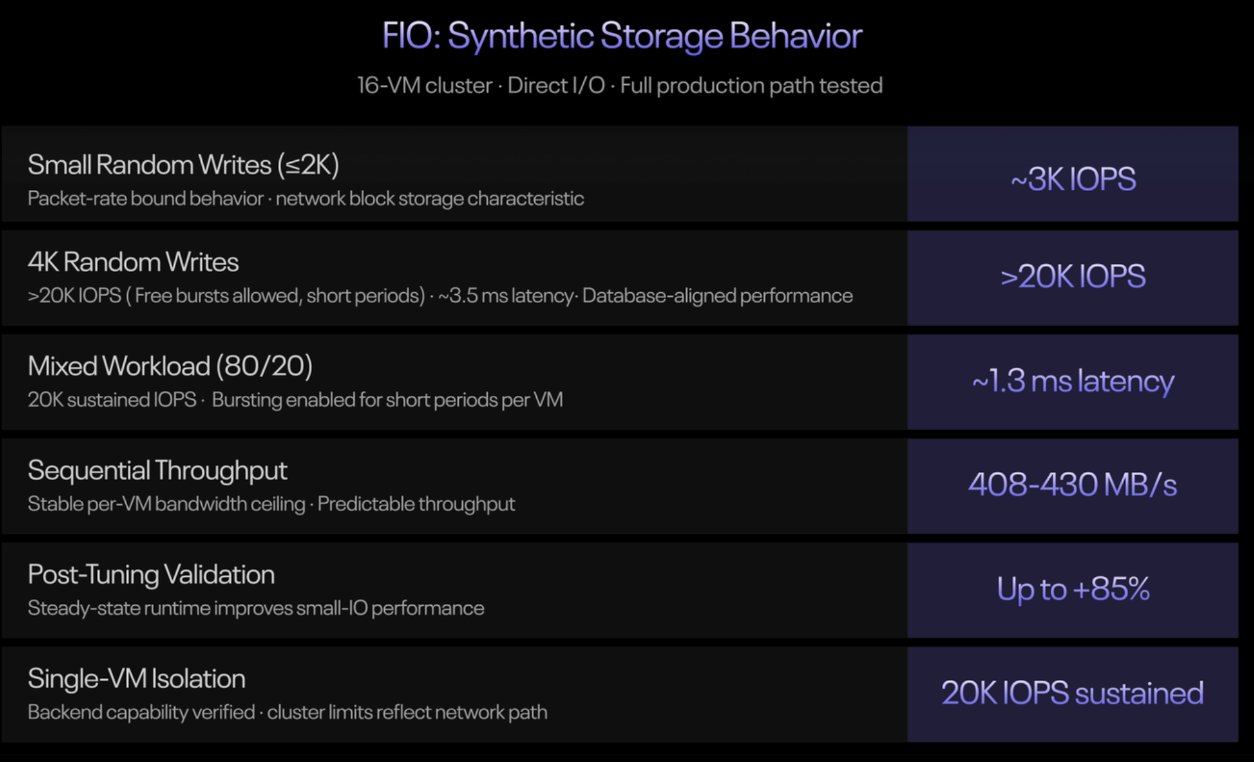Click the 16-VM cluster subtitle text

click(619, 85)
